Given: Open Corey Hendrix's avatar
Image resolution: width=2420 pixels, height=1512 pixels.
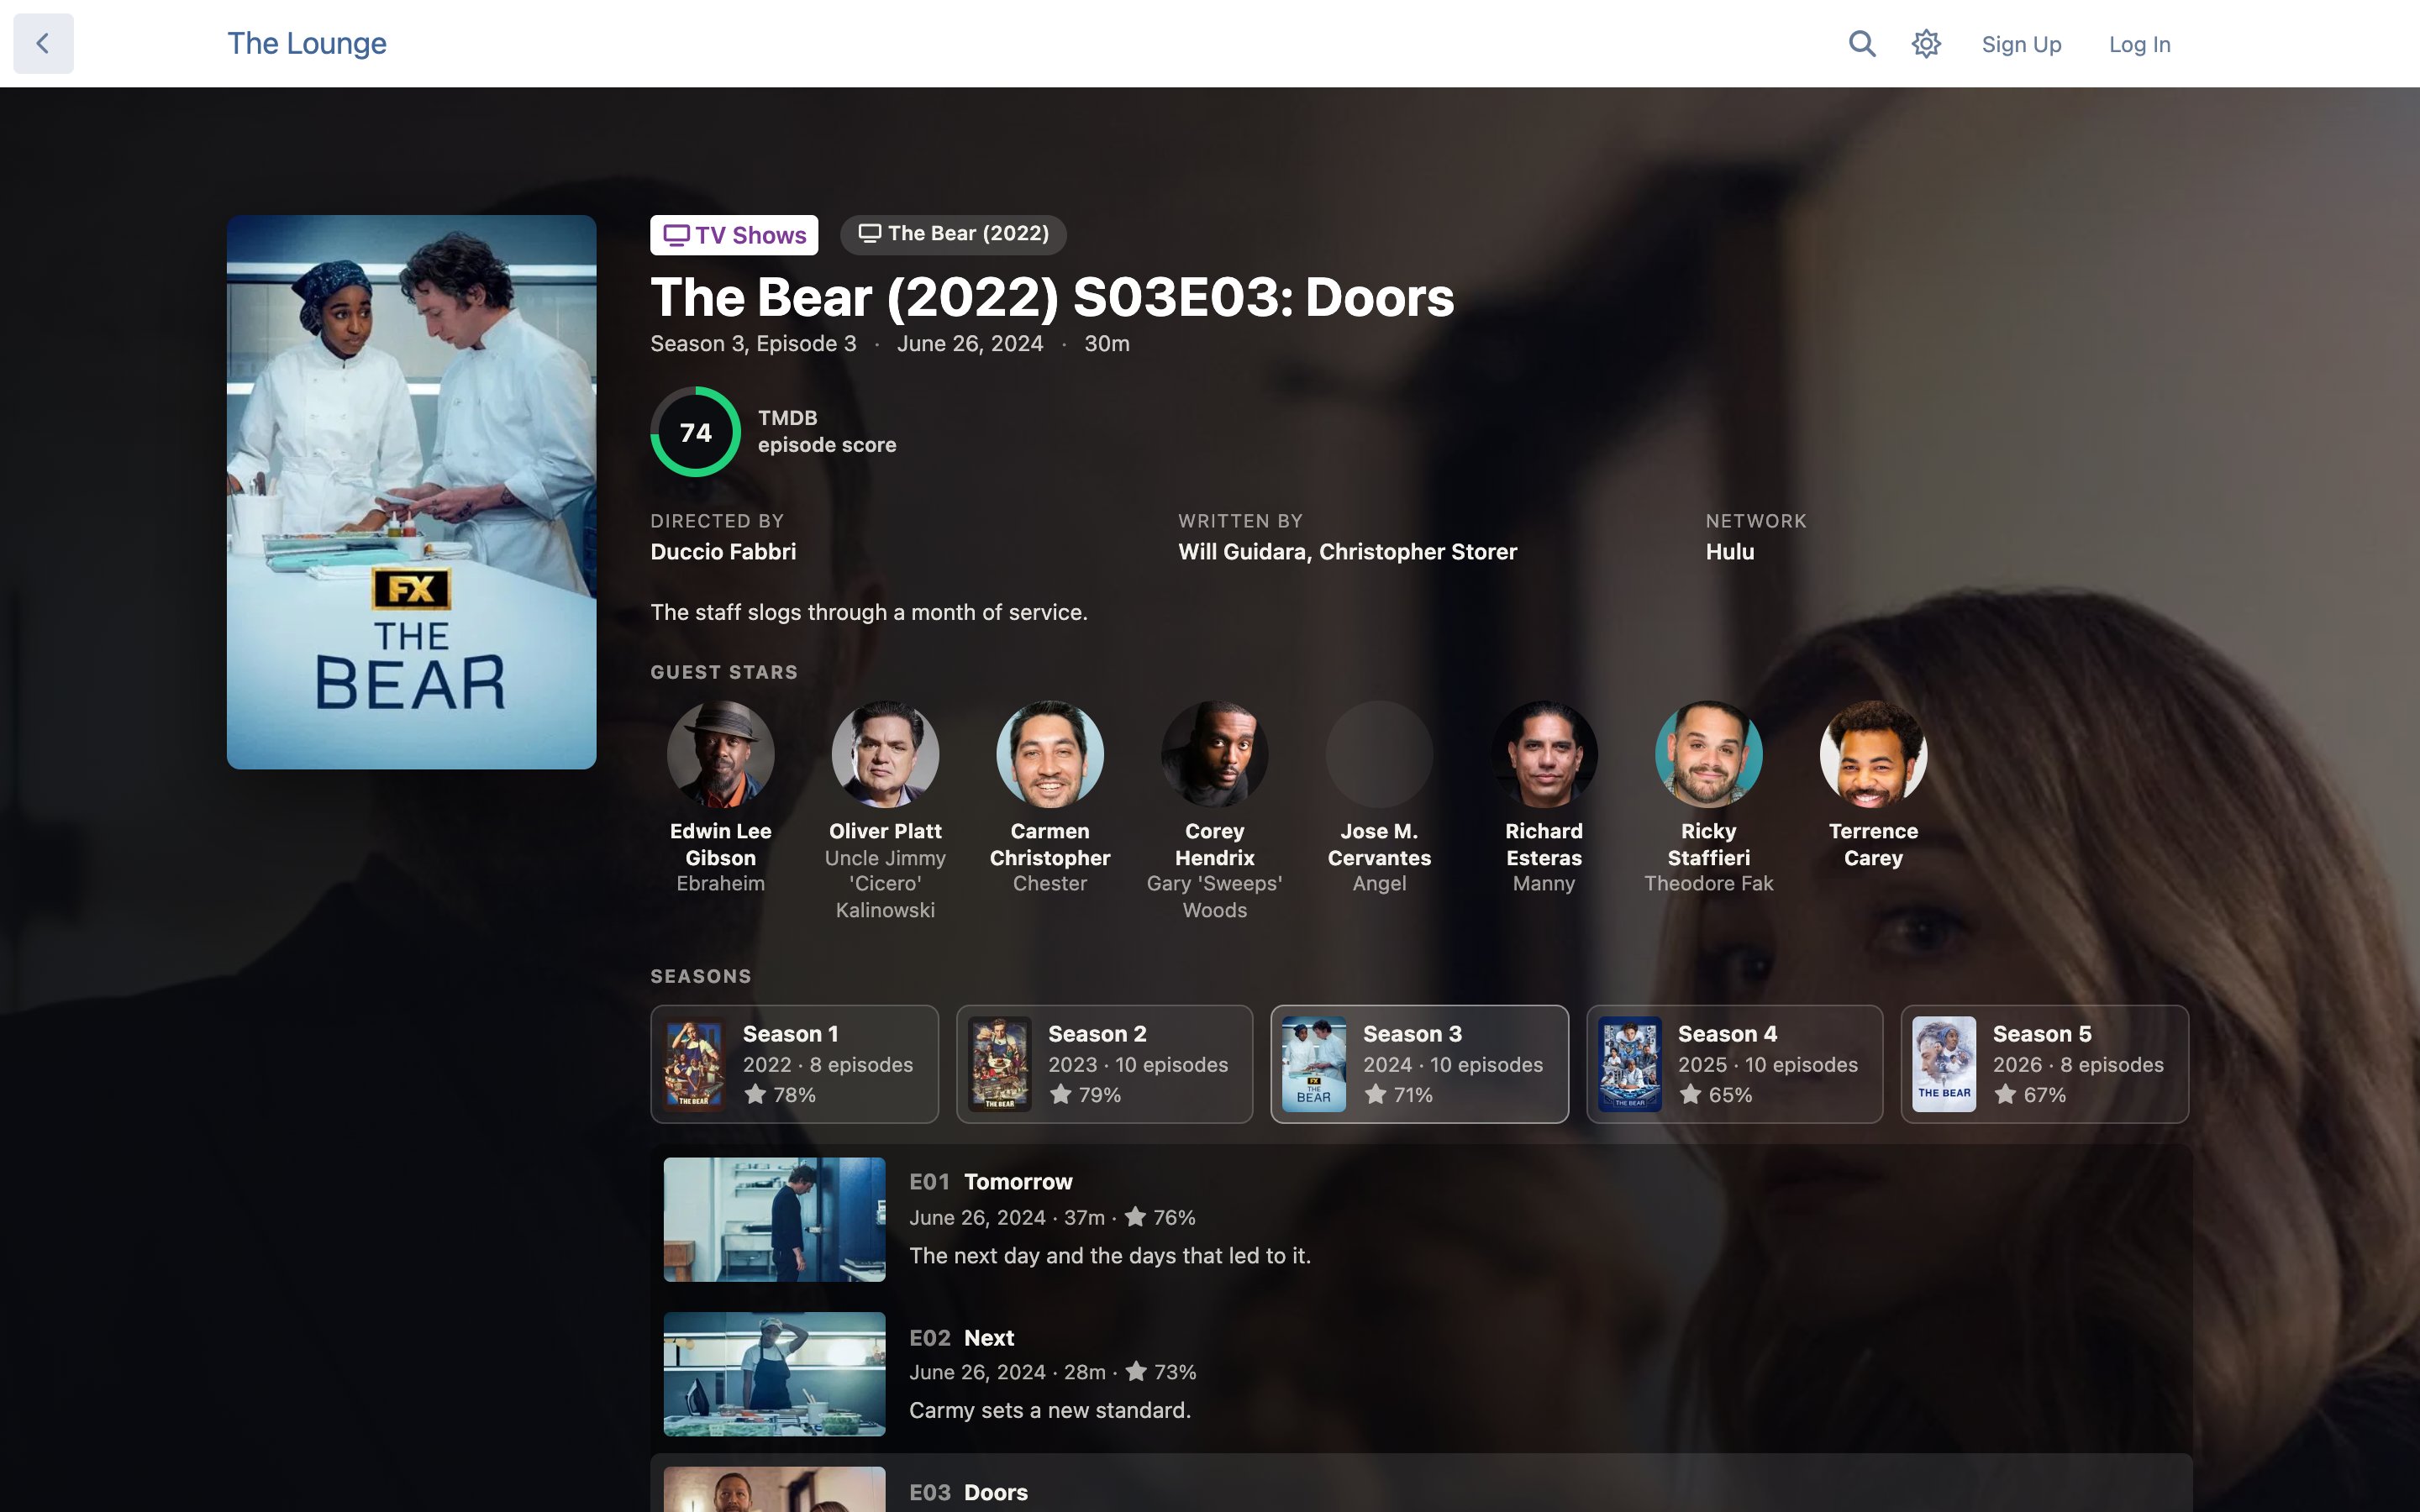Looking at the screenshot, I should point(1214,754).
